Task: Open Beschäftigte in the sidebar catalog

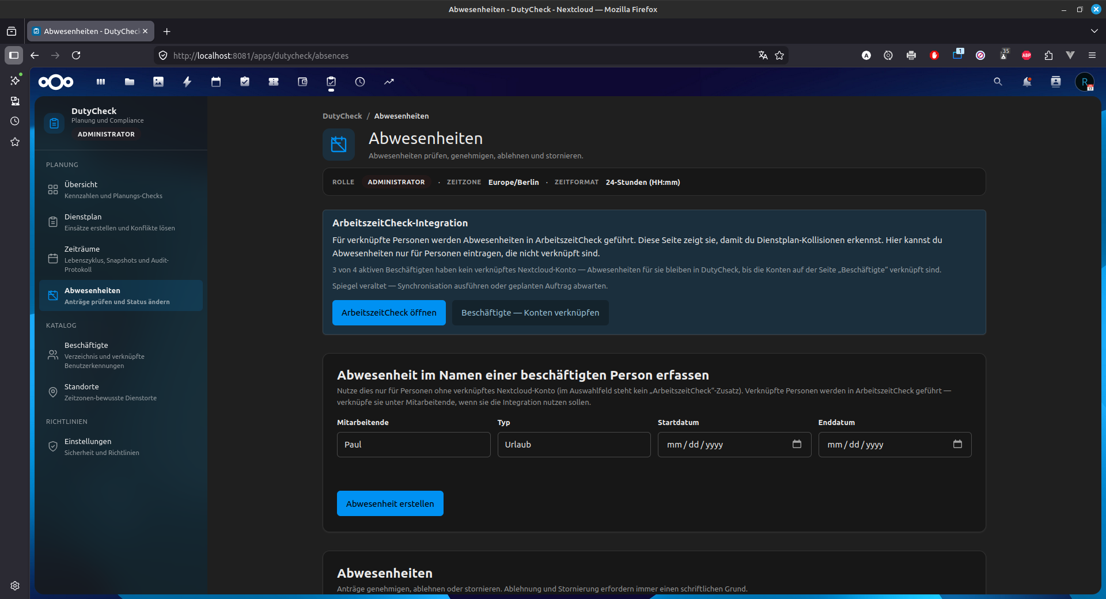Action: (x=121, y=355)
